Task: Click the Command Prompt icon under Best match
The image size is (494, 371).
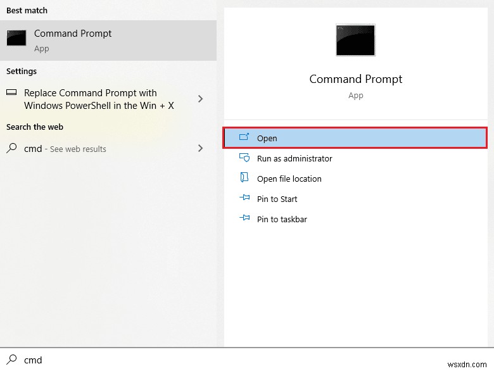Action: click(x=16, y=38)
